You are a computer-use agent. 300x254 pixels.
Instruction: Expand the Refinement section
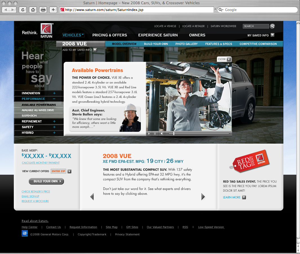click(54, 122)
